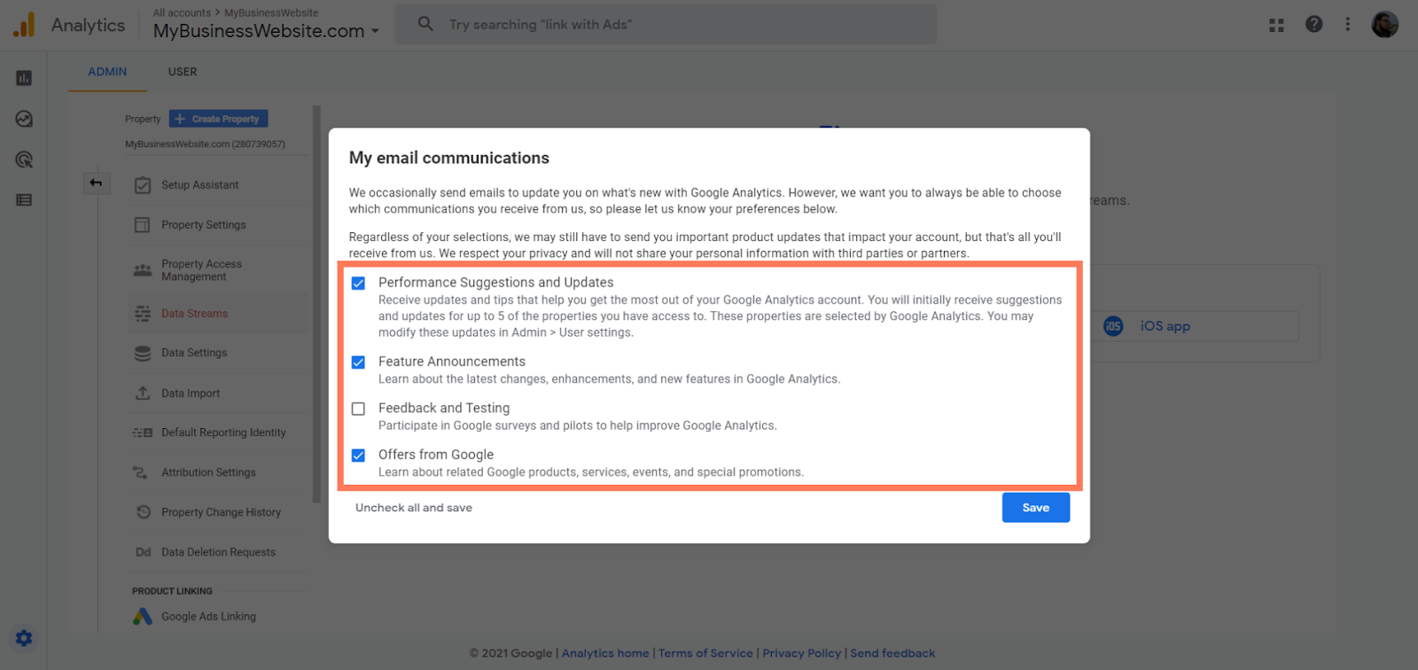Click Uncheck all and save

(x=414, y=508)
